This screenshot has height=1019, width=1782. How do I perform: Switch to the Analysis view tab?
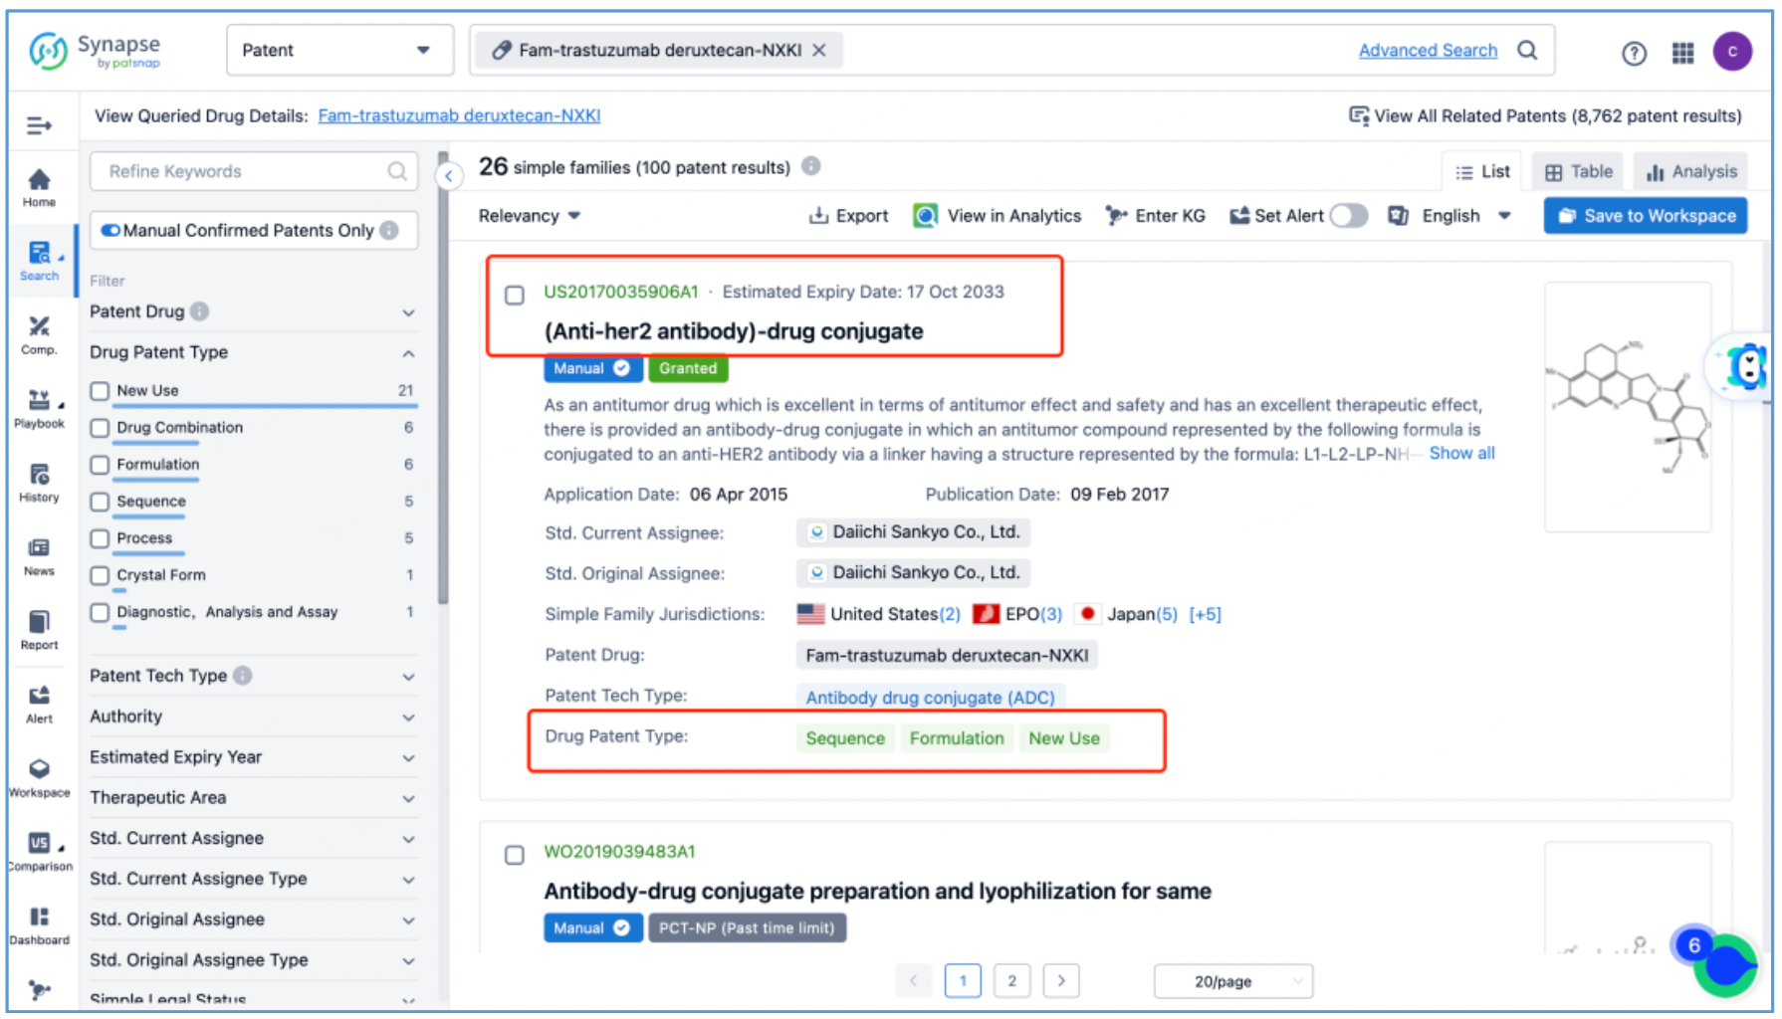click(x=1691, y=172)
